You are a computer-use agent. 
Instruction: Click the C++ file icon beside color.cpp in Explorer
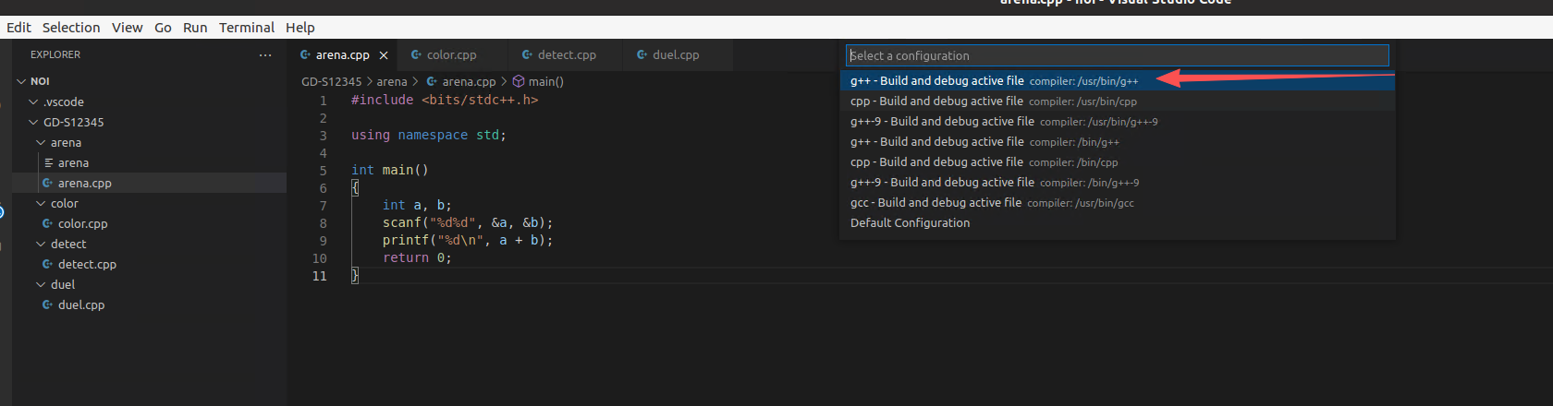47,223
